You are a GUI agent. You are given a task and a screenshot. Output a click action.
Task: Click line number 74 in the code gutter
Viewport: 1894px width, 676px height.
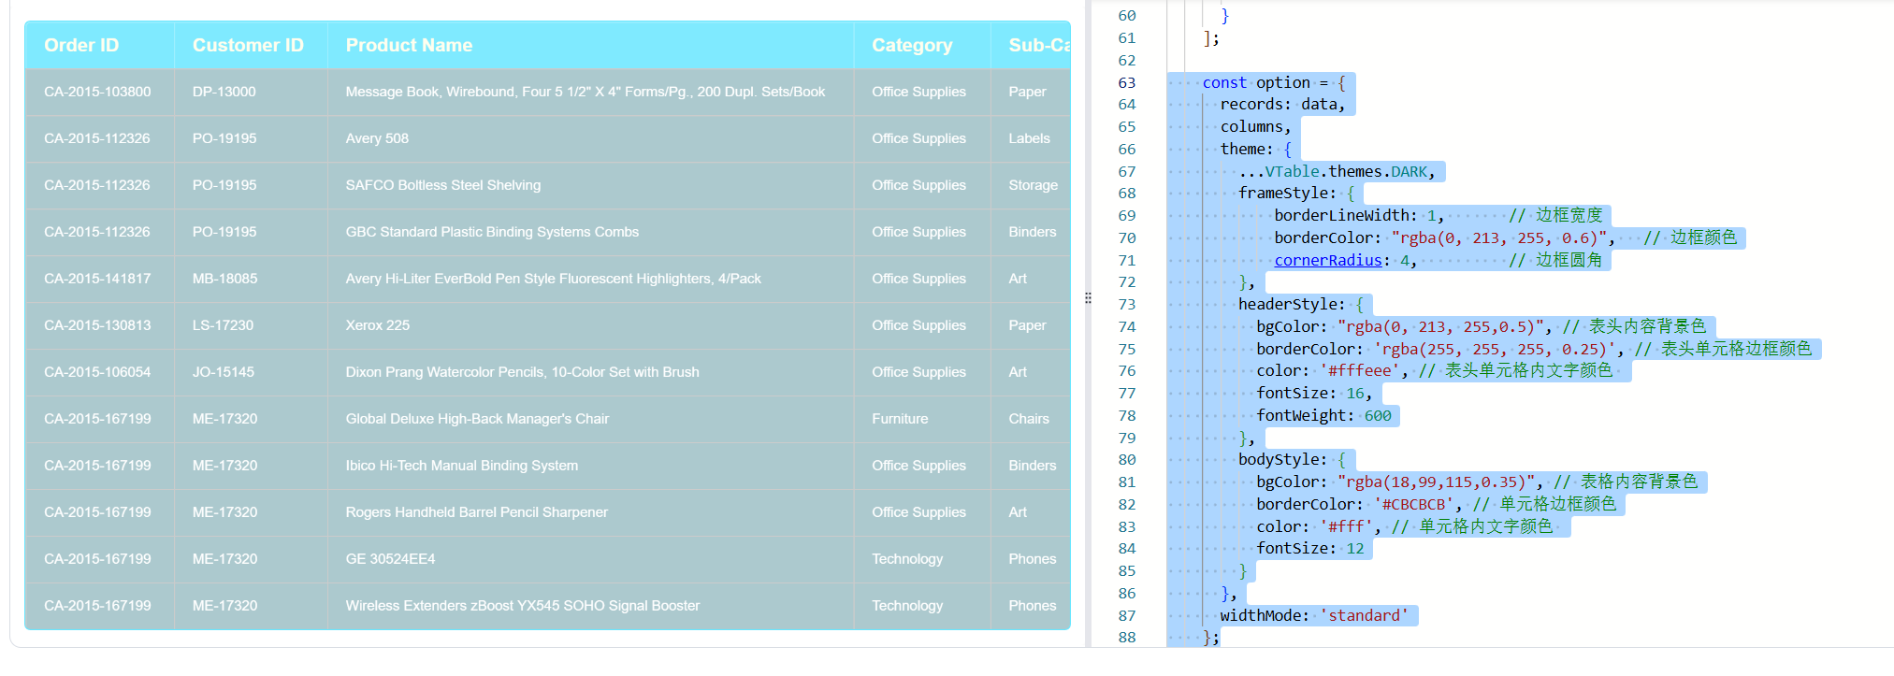coord(1126,326)
